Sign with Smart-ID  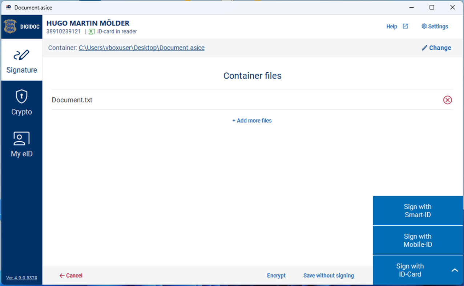tap(418, 211)
